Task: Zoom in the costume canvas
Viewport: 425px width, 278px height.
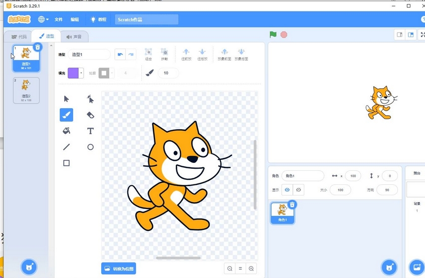Action: 251,268
